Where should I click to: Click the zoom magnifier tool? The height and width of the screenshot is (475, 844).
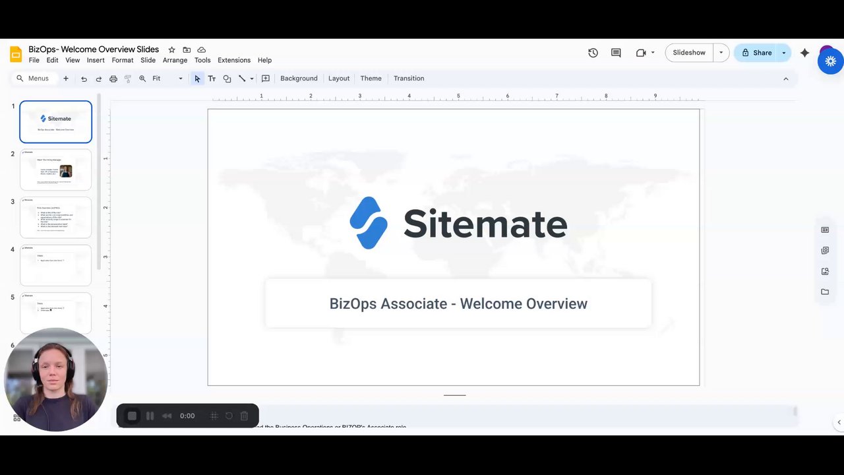[x=142, y=79]
